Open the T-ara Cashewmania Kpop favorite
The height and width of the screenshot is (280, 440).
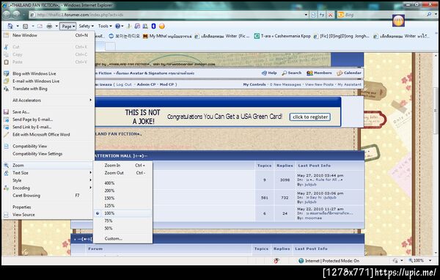pos(282,36)
